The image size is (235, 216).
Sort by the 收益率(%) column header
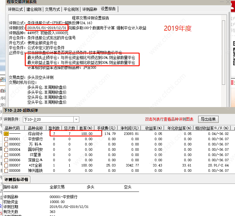[x=152, y=128]
